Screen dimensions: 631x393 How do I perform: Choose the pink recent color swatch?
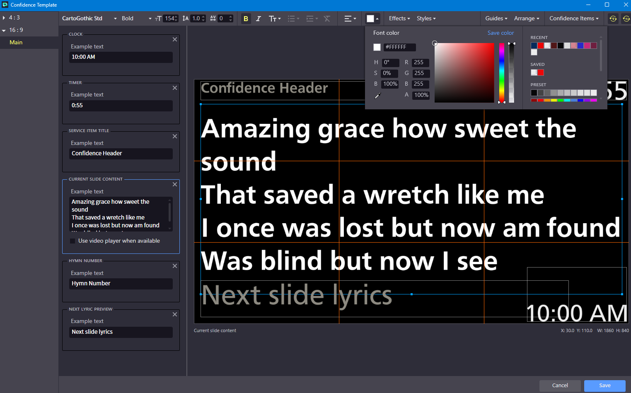pyautogui.click(x=574, y=46)
